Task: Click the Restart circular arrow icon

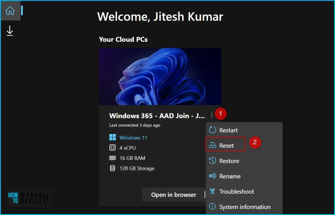Action: (212, 130)
